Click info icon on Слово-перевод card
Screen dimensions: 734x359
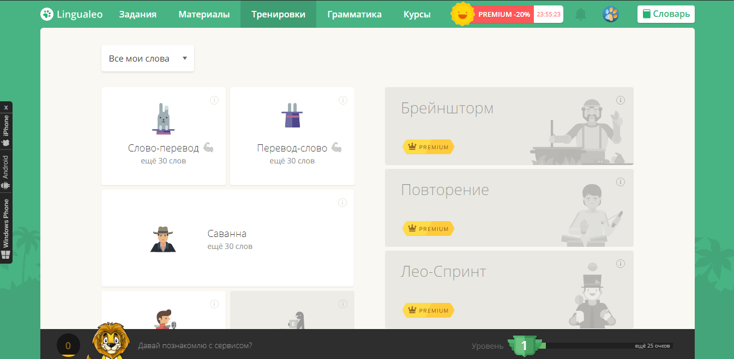click(x=214, y=100)
